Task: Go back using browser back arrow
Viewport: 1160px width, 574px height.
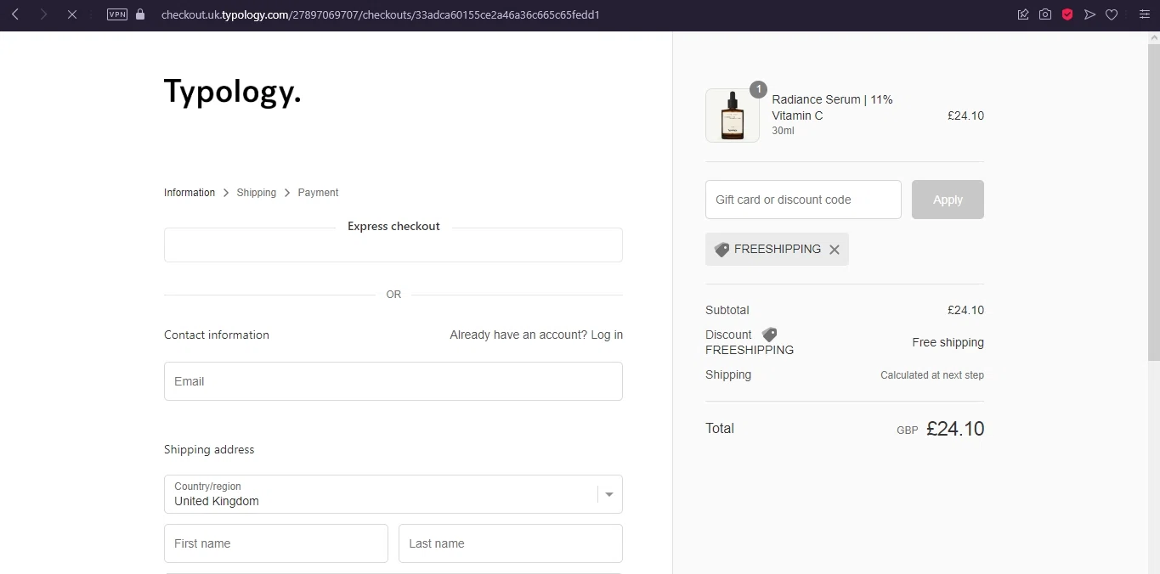Action: coord(15,14)
